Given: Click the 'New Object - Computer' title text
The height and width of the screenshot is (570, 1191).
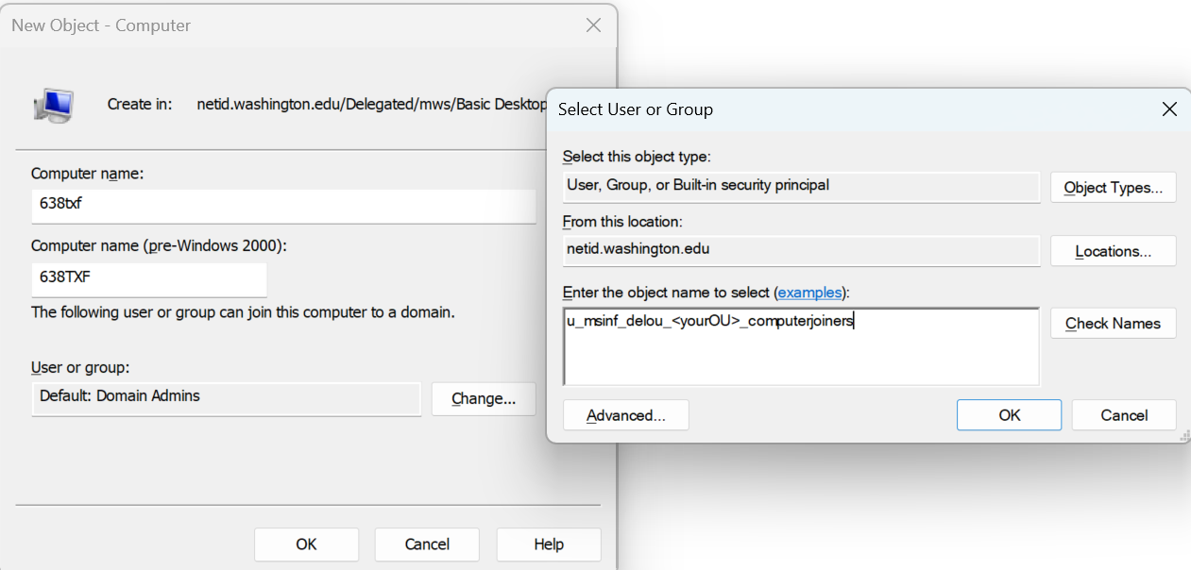Looking at the screenshot, I should pyautogui.click(x=101, y=25).
